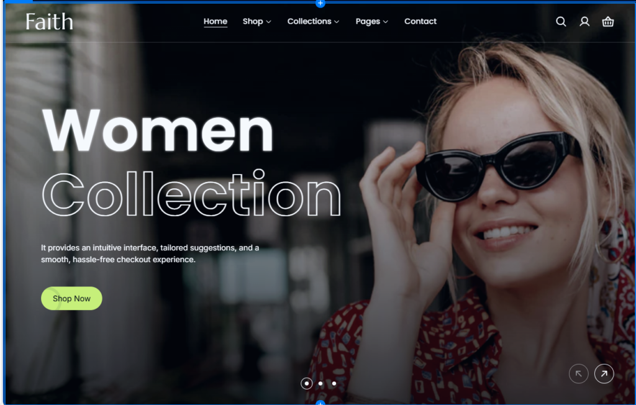Viewport: 636px width, 405px height.
Task: Click the bold Women heading
Action: click(x=158, y=130)
